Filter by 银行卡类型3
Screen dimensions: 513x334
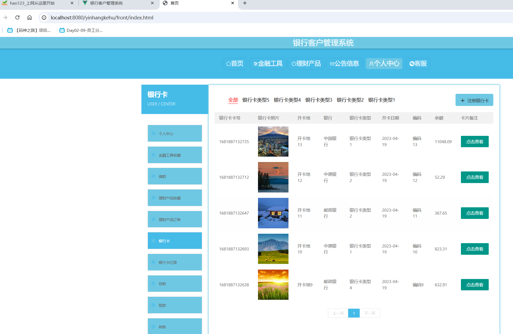319,100
